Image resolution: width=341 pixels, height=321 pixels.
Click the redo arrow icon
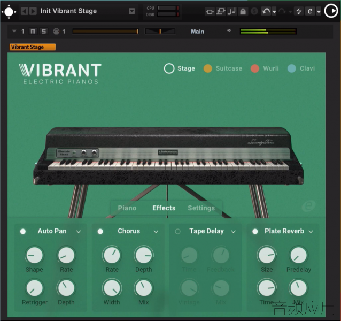point(282,11)
